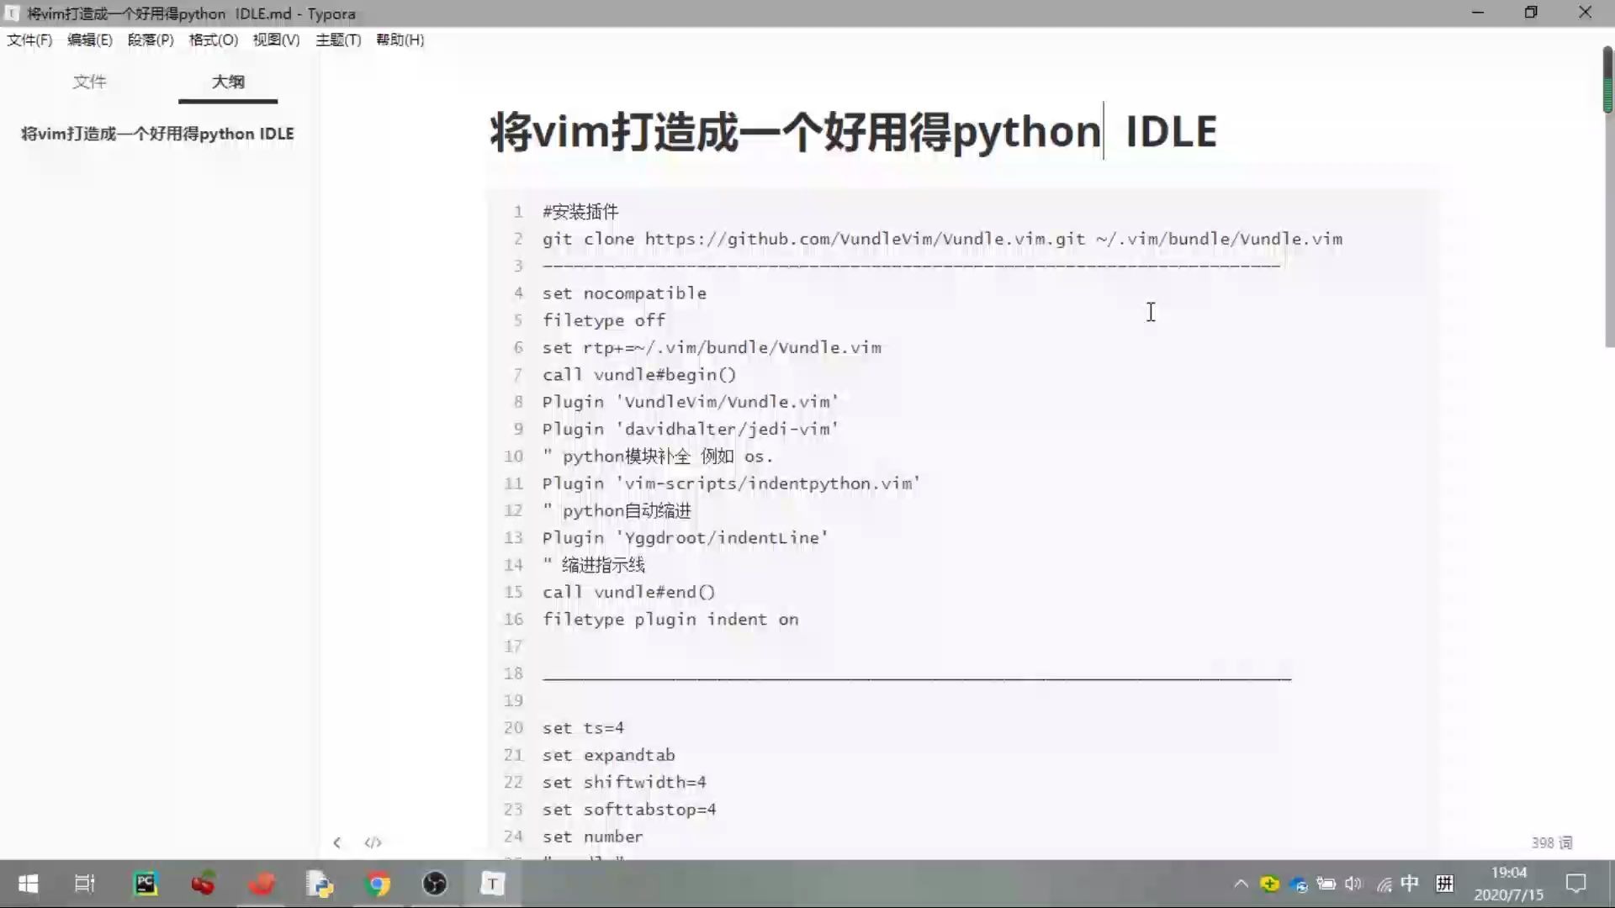Open the Windows Start menu
Screen dimensions: 1615x908
click(x=27, y=884)
